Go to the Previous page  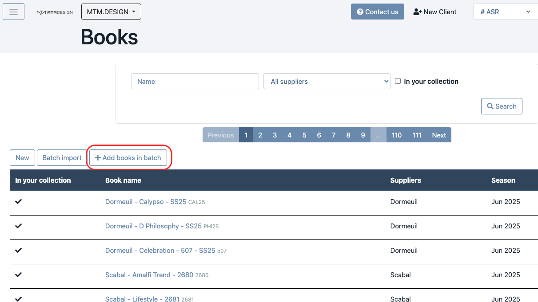point(221,135)
